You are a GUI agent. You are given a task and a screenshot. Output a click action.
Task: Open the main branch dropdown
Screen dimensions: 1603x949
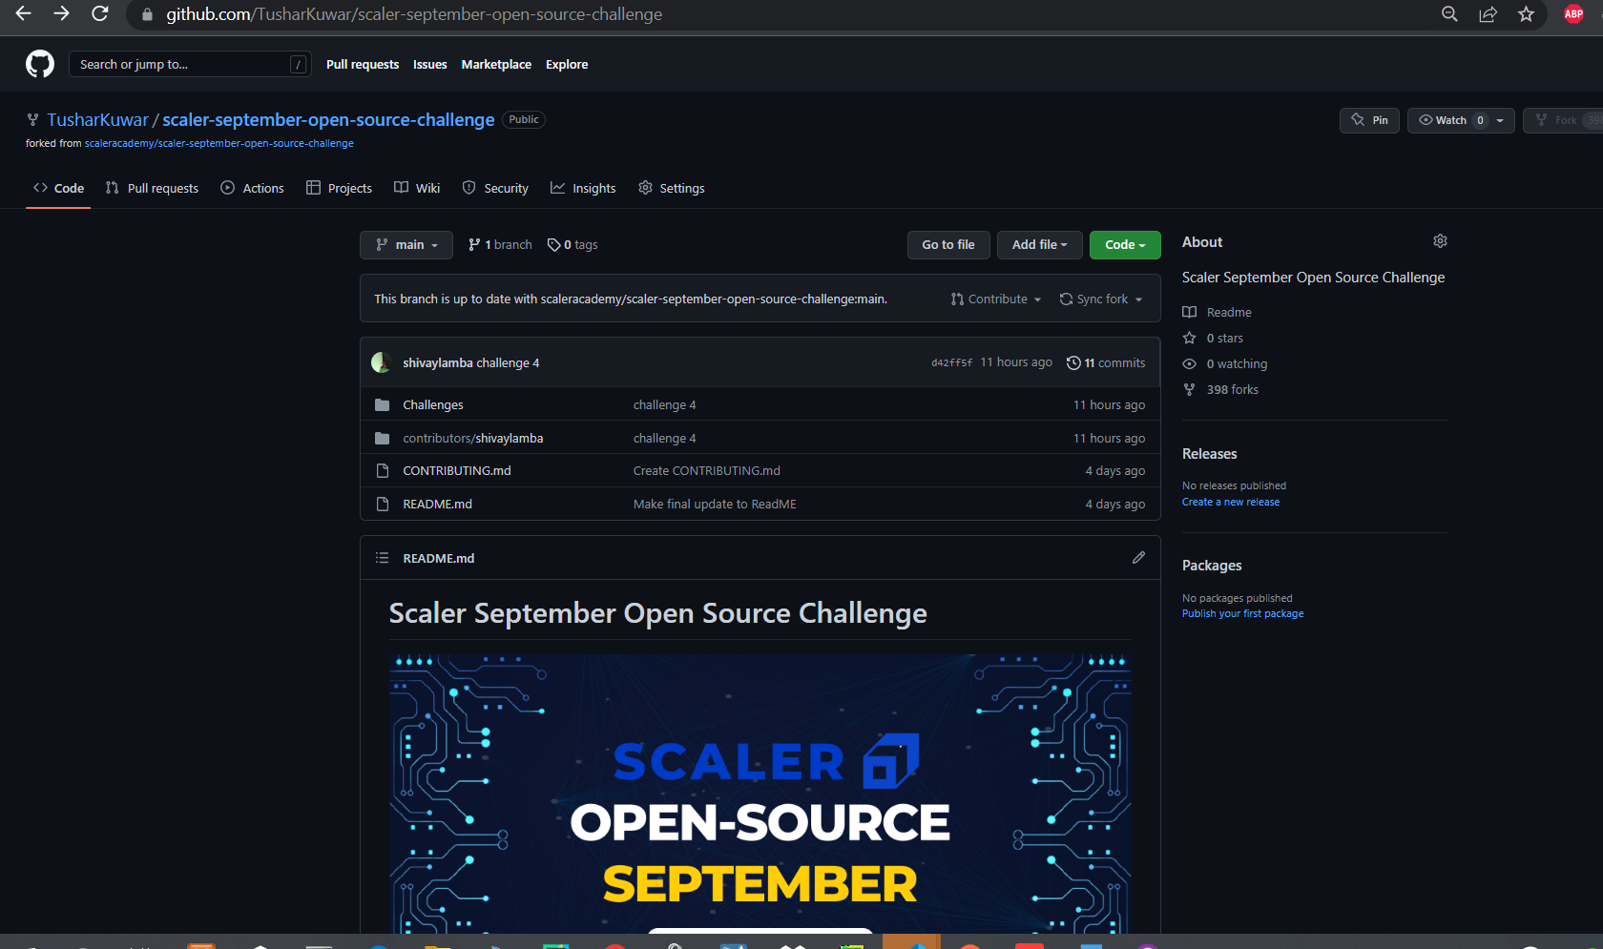(406, 245)
